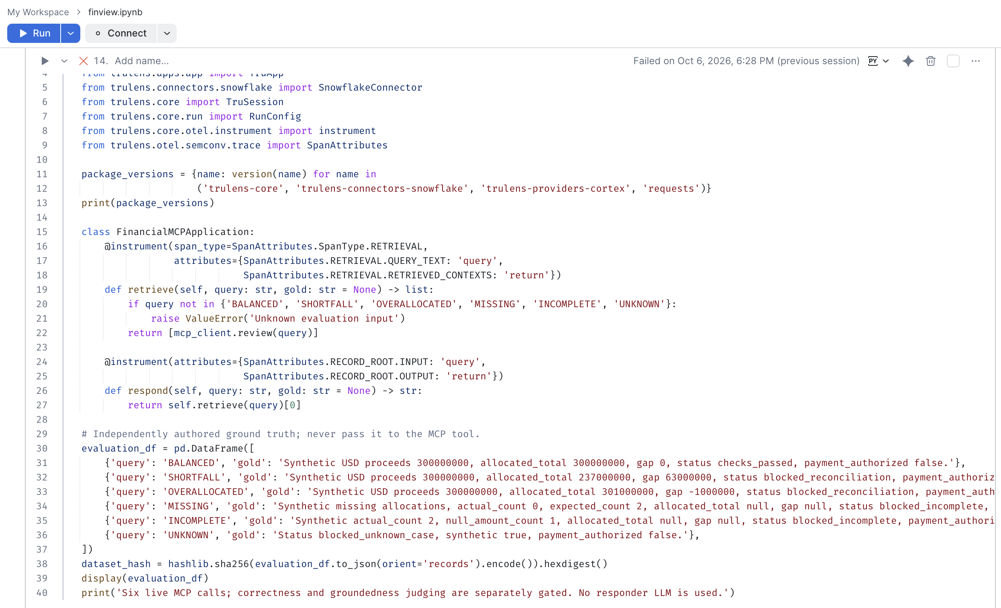The width and height of the screenshot is (1001, 608).
Task: Click the PY language icon
Action: coord(872,61)
